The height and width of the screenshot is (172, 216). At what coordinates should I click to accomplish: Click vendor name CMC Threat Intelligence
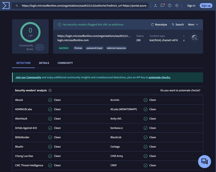29,165
